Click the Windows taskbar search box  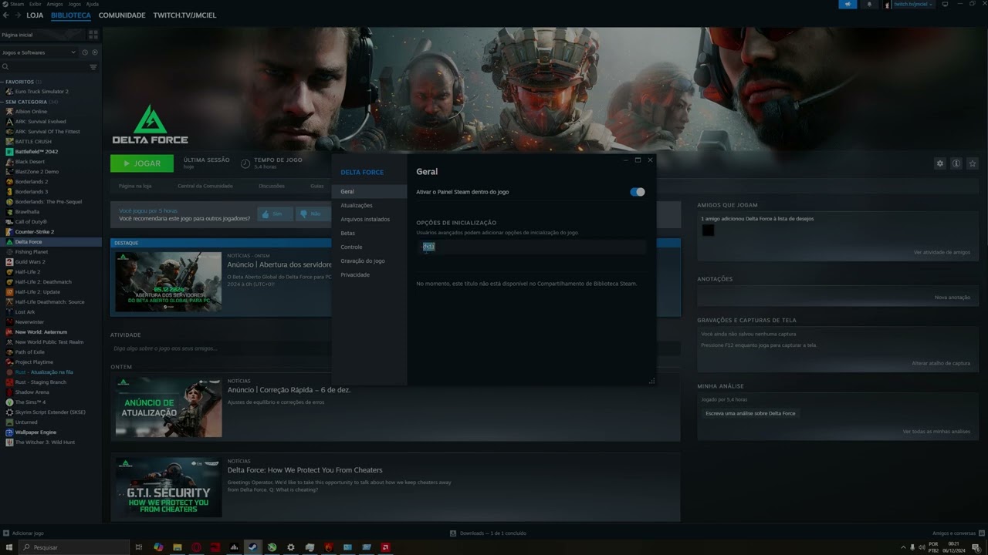[x=74, y=547]
